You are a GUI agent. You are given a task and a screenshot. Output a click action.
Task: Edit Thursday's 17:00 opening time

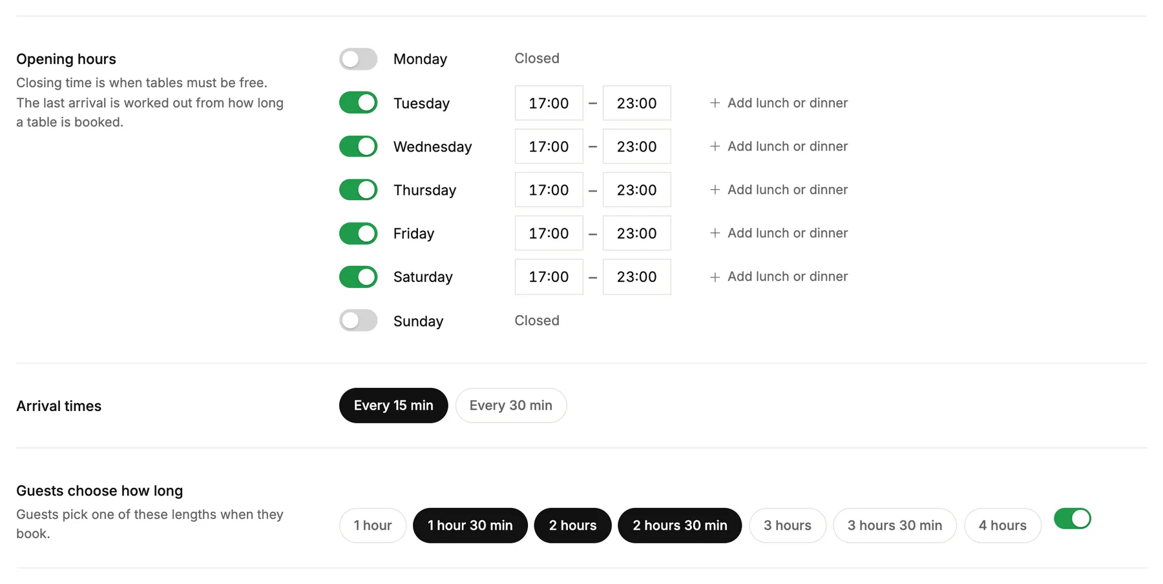pyautogui.click(x=549, y=190)
